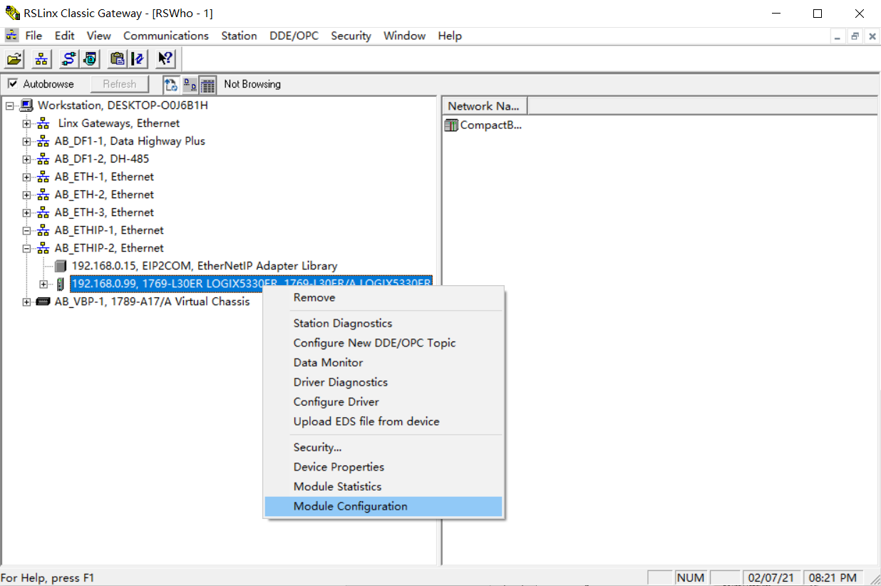
Task: Open Configure Drivers toolbar icon
Action: [x=69, y=59]
